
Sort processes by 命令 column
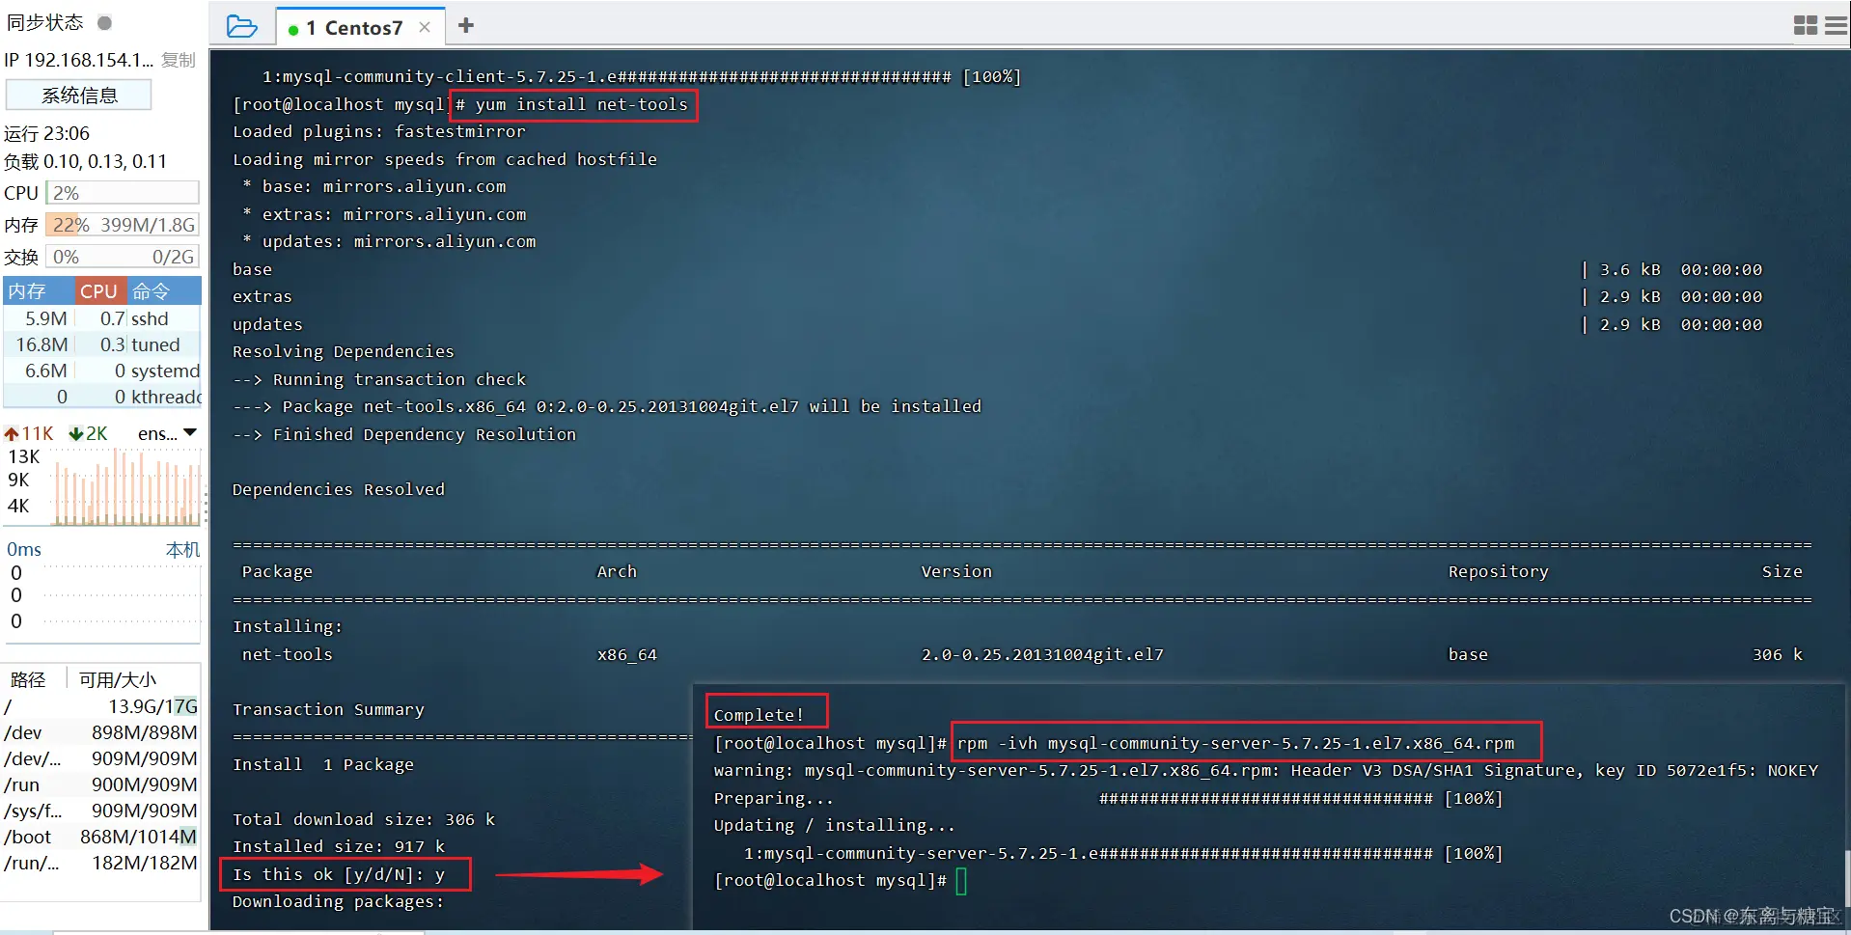[x=163, y=290]
